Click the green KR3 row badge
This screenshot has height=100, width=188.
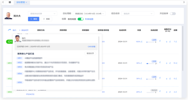(x=9, y=92)
